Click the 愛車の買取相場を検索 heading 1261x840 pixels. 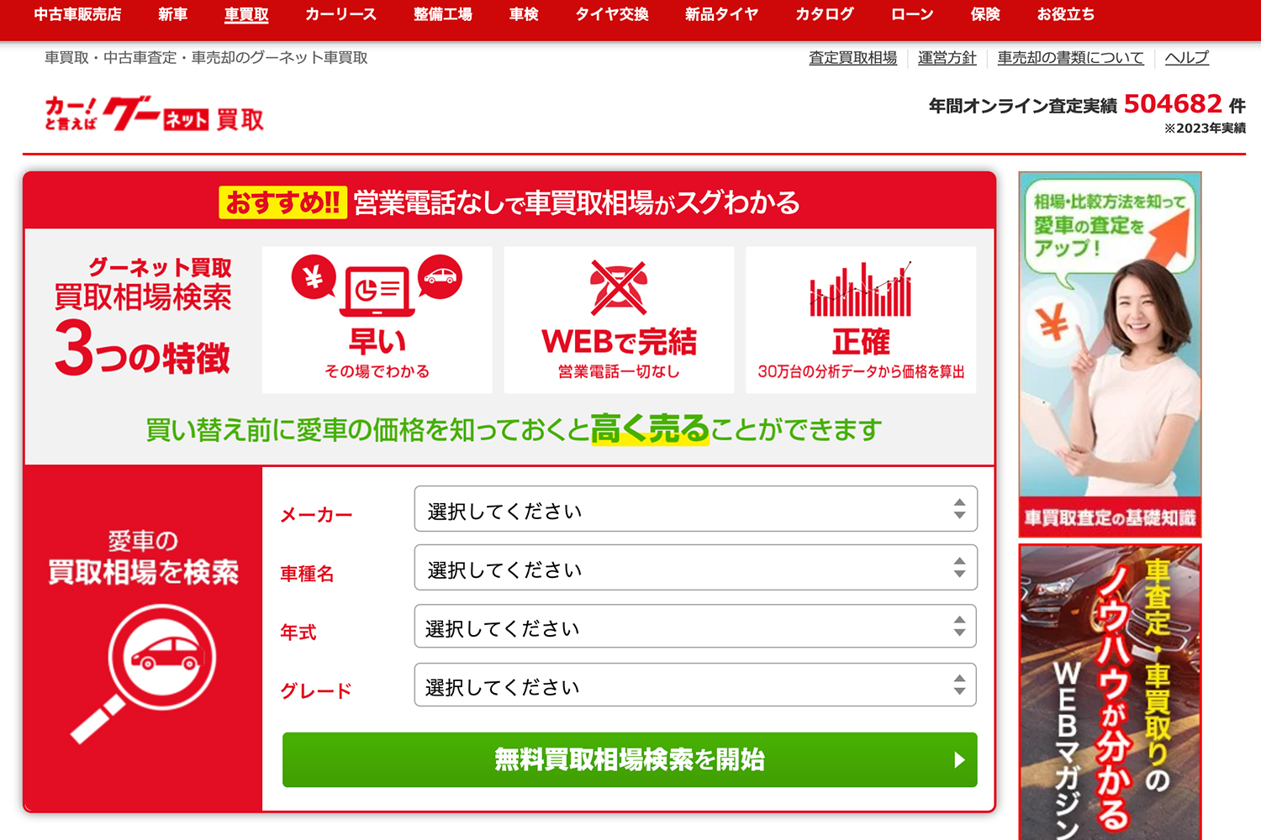(144, 557)
